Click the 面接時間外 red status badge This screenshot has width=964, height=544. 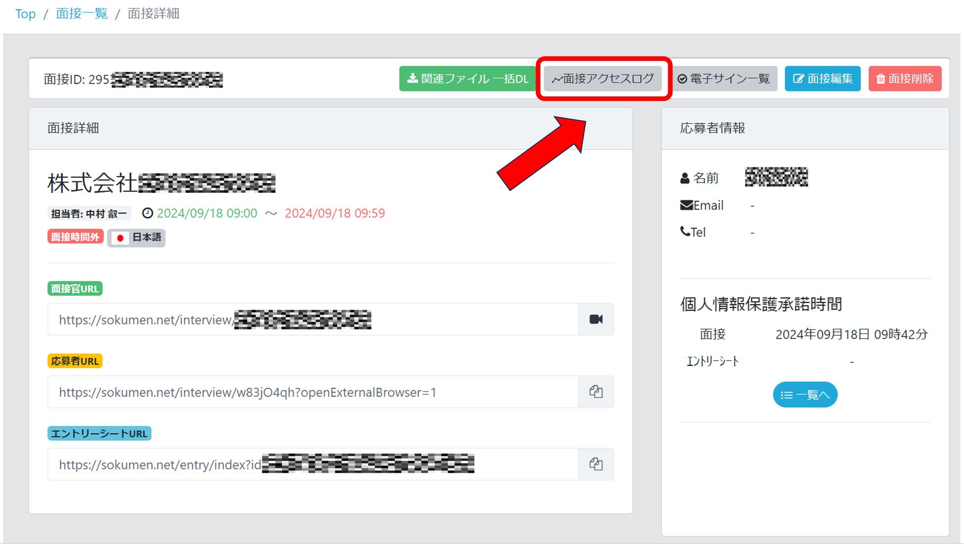(75, 237)
